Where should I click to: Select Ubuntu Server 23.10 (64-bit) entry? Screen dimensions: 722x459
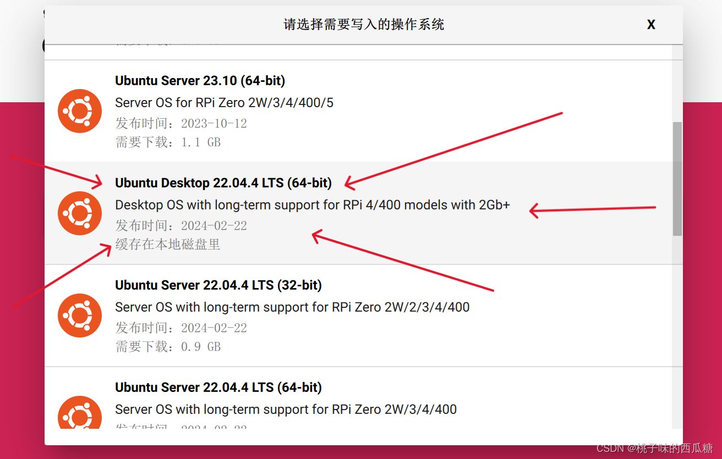tap(200, 80)
